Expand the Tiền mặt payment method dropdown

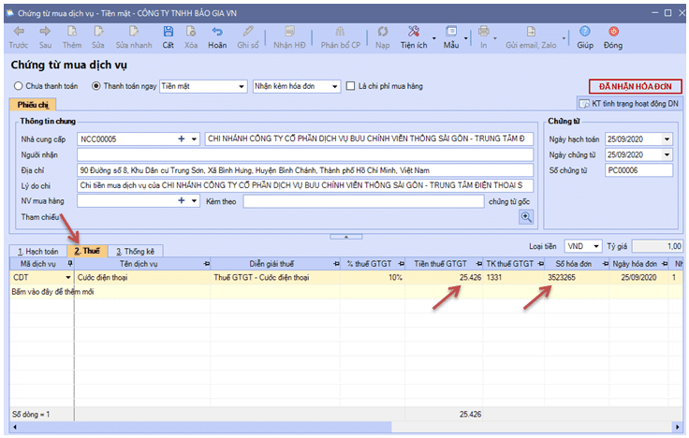point(241,86)
